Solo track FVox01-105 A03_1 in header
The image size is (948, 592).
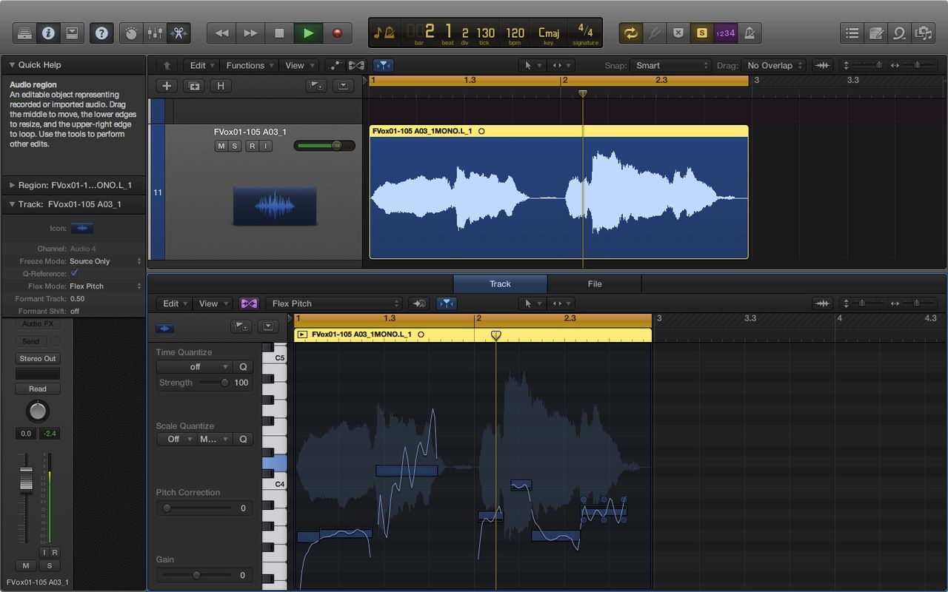[235, 146]
